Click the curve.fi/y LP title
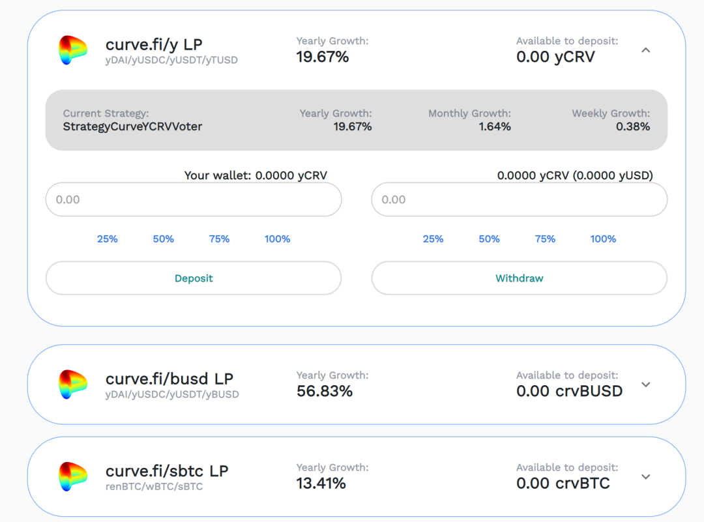 pyautogui.click(x=154, y=44)
